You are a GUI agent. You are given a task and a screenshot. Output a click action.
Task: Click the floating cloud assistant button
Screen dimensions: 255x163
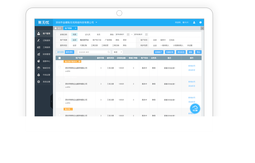pos(195,109)
